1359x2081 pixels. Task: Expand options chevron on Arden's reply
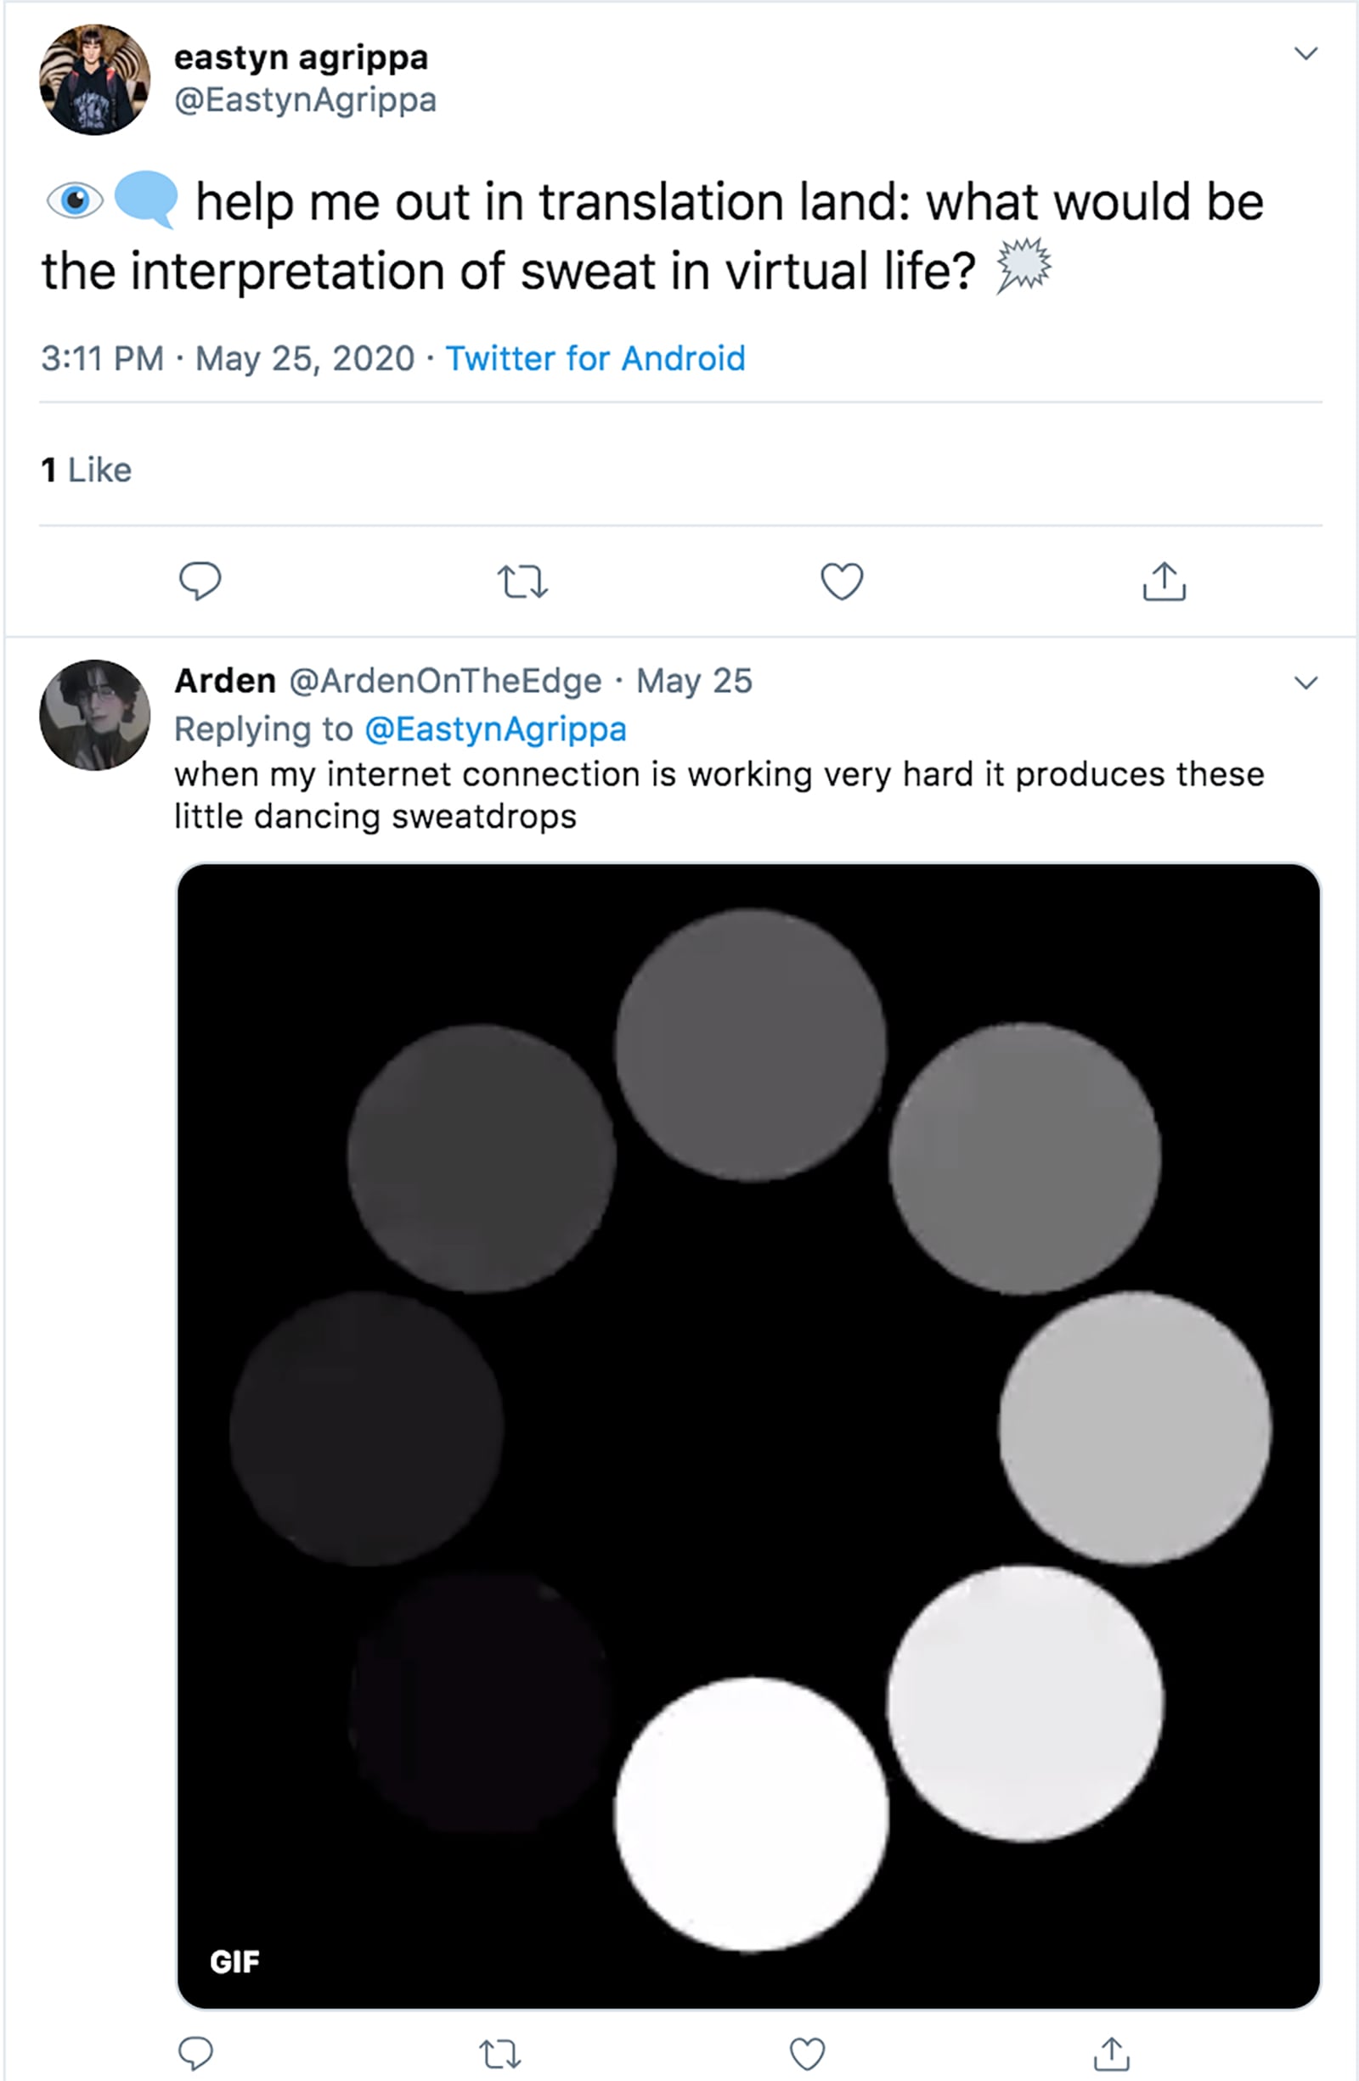point(1305,683)
